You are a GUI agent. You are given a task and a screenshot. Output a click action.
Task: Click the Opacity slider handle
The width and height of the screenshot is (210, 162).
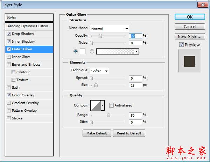(x=100, y=36)
